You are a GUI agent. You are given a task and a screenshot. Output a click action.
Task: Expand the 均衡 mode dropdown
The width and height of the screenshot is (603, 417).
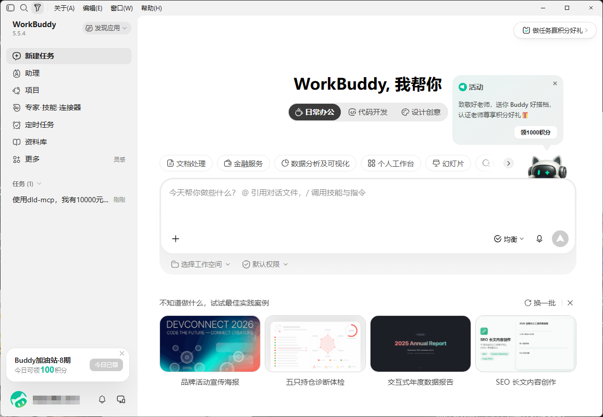[x=509, y=239]
